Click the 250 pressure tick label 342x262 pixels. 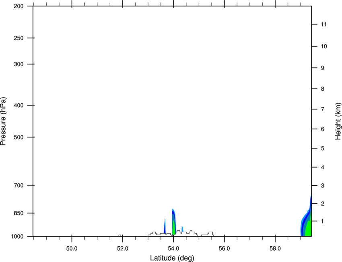pos(19,38)
